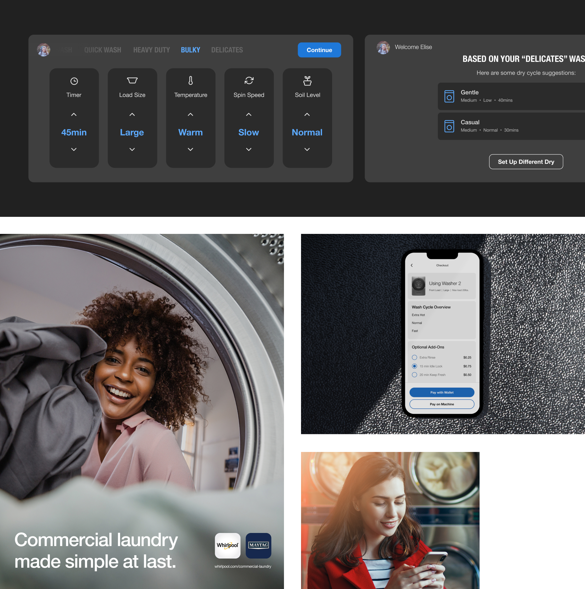Click the Wash Cycle Overview heading
Image resolution: width=585 pixels, height=589 pixels.
(431, 307)
